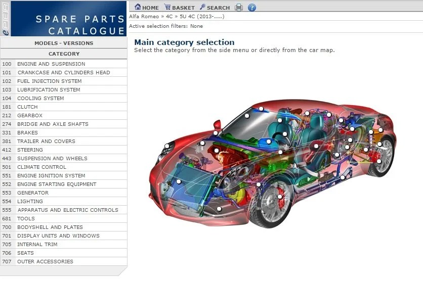This screenshot has height=281, width=423.
Task: Click the hotspot on the side sill
Action: (343, 177)
